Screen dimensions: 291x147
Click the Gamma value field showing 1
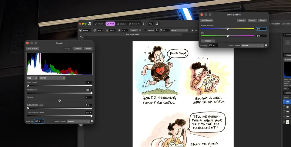tap(89, 97)
